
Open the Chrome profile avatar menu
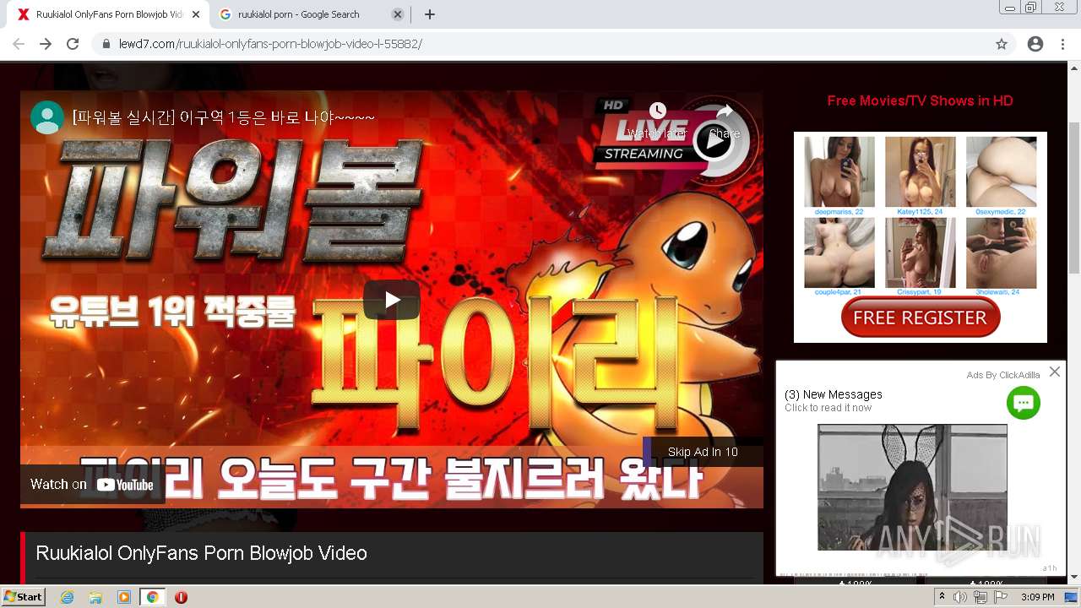point(1035,44)
